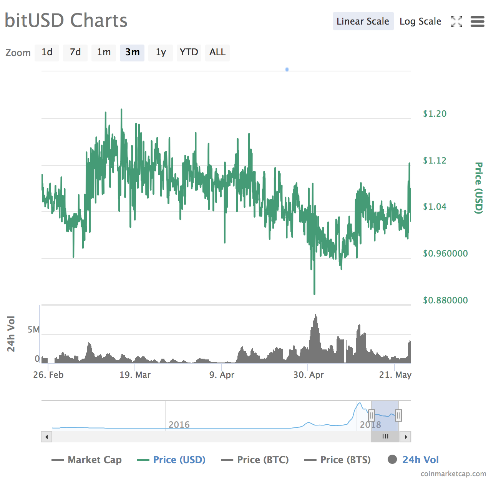The image size is (491, 480).
Task: Click the blue point marker above the chart
Action: (x=287, y=70)
